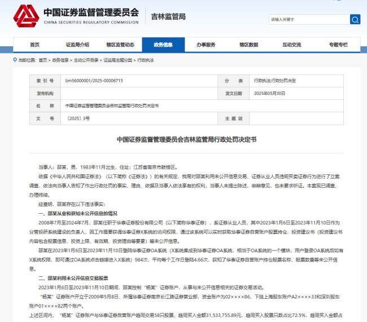Click heading 二、邵某利用未公开信息交易股票
The height and width of the screenshot is (322, 367).
(x=73, y=278)
